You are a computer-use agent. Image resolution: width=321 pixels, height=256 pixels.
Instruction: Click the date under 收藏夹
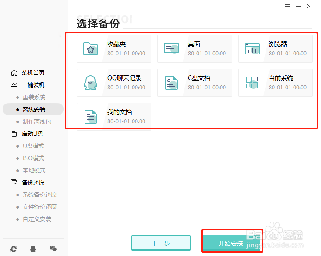[126, 53]
